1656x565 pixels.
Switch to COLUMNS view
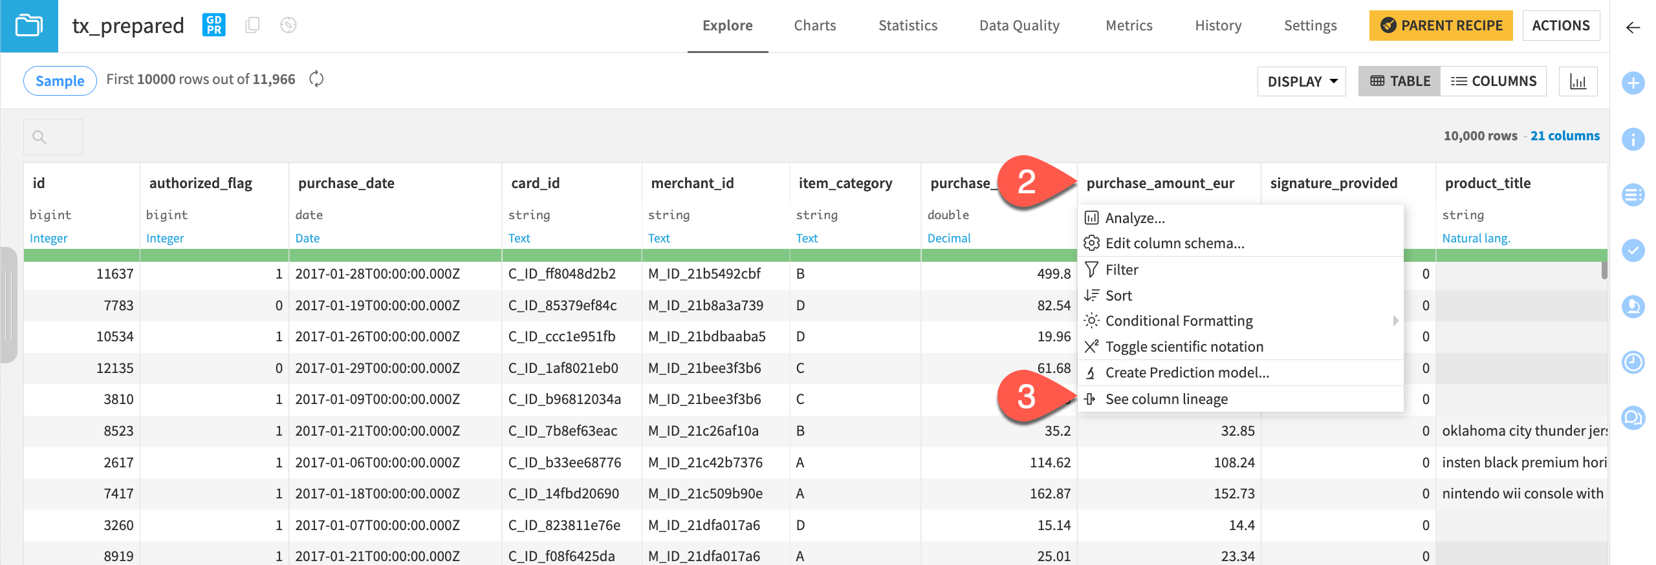[x=1493, y=81]
